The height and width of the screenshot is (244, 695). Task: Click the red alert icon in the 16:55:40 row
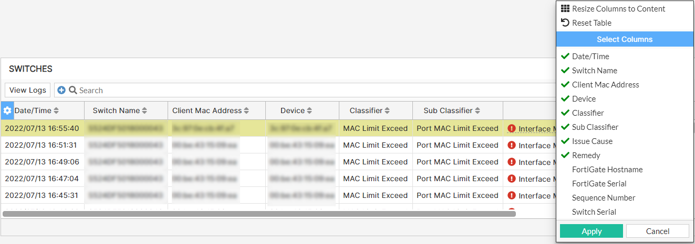(x=512, y=128)
